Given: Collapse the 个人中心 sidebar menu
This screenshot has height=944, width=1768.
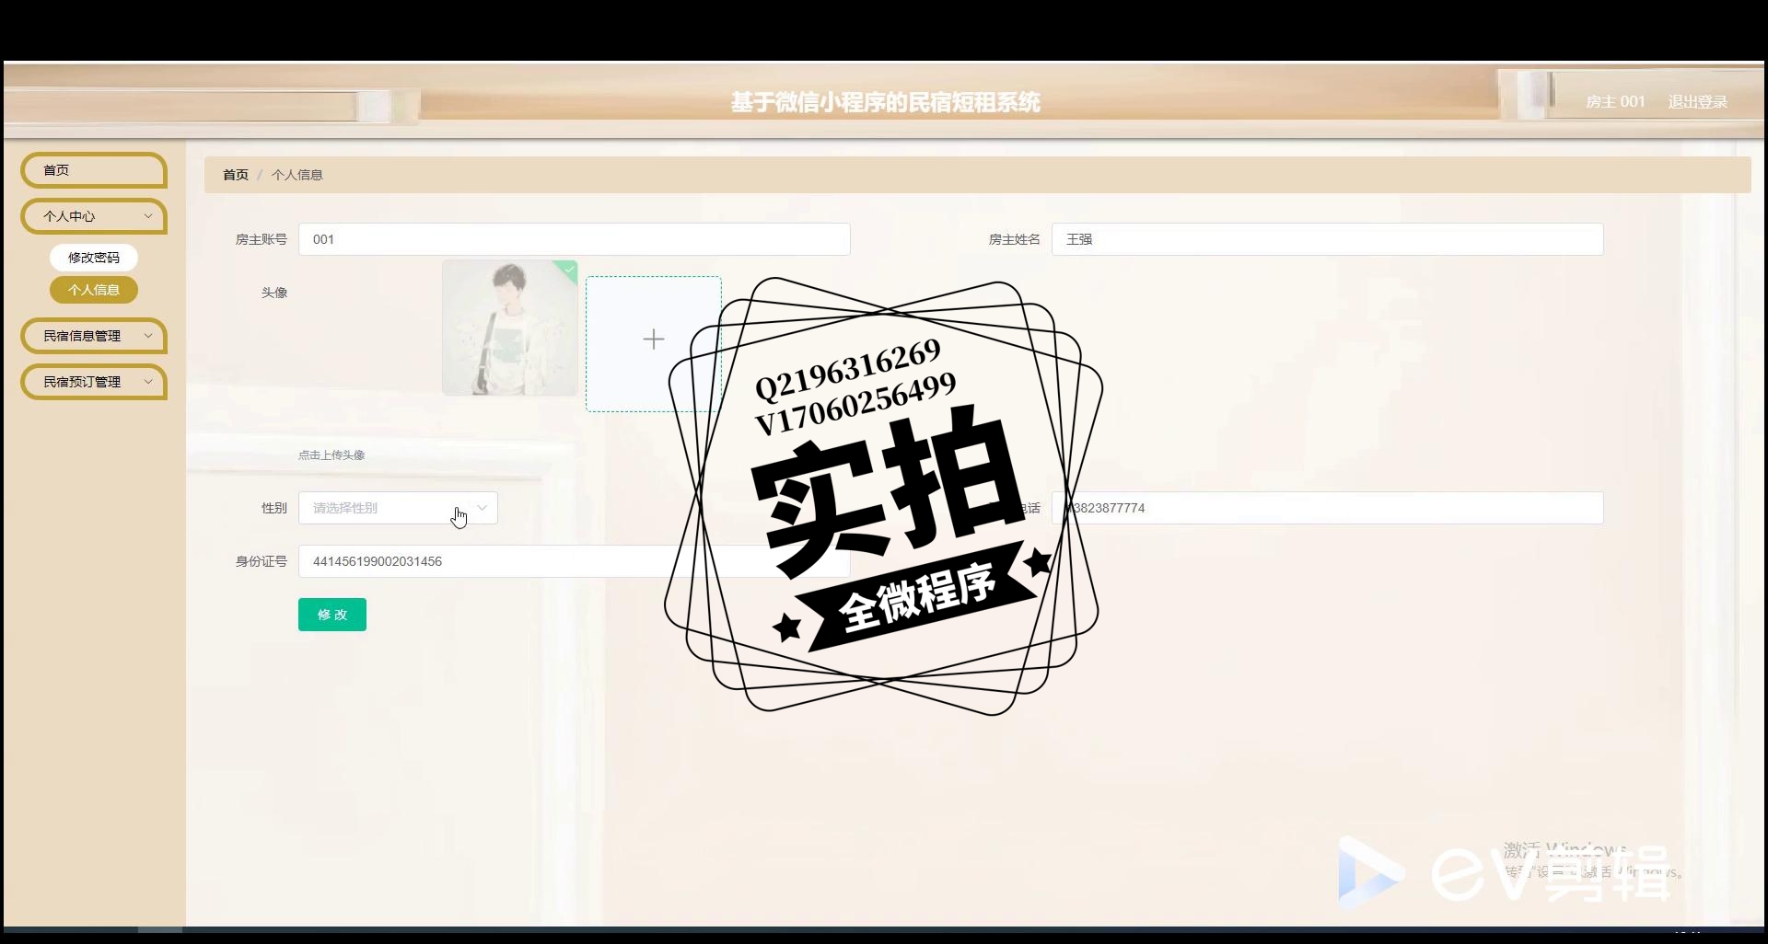Looking at the screenshot, I should click(x=93, y=216).
